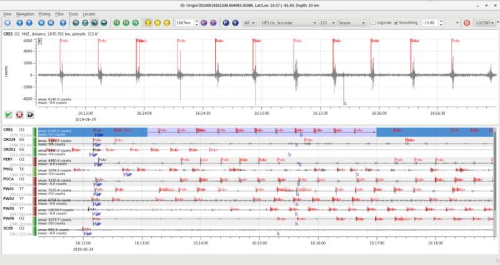Select the yellow Z component icon
This screenshot has height=265, width=500.
(x=148, y=23)
